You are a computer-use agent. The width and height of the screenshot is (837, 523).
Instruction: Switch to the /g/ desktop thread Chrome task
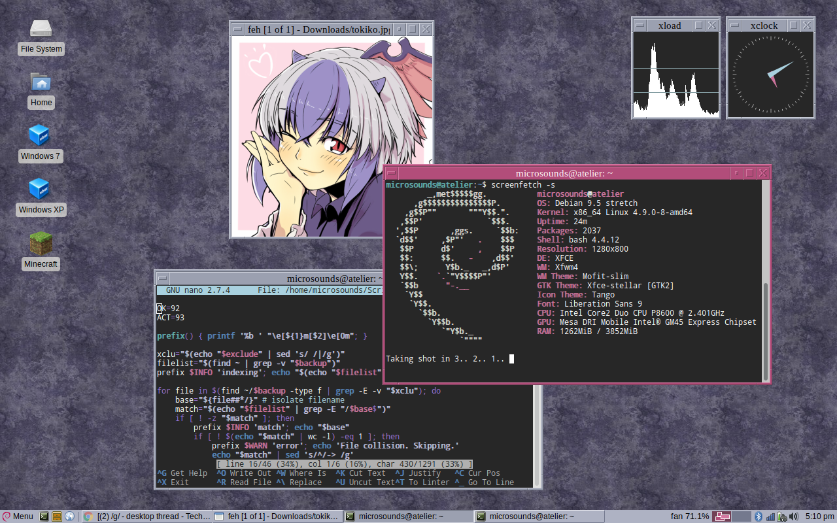coord(147,516)
